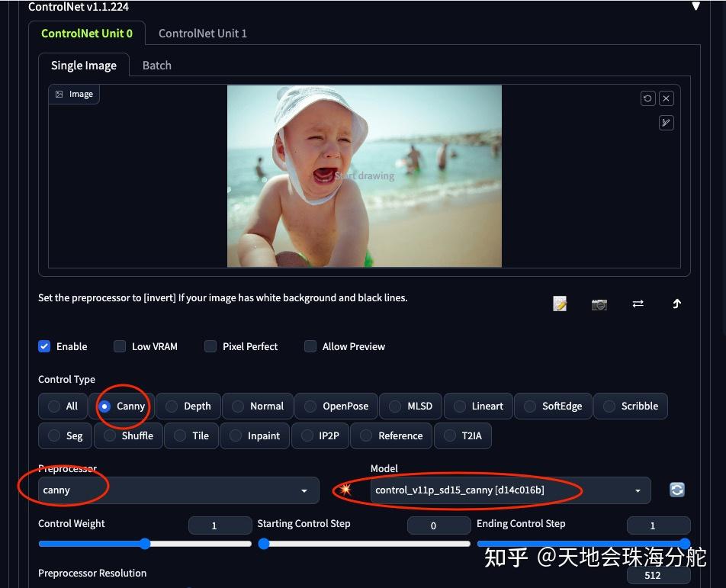Screen dimensions: 726x588
Task: Toggle the Enable checkbox
Action: pos(44,346)
